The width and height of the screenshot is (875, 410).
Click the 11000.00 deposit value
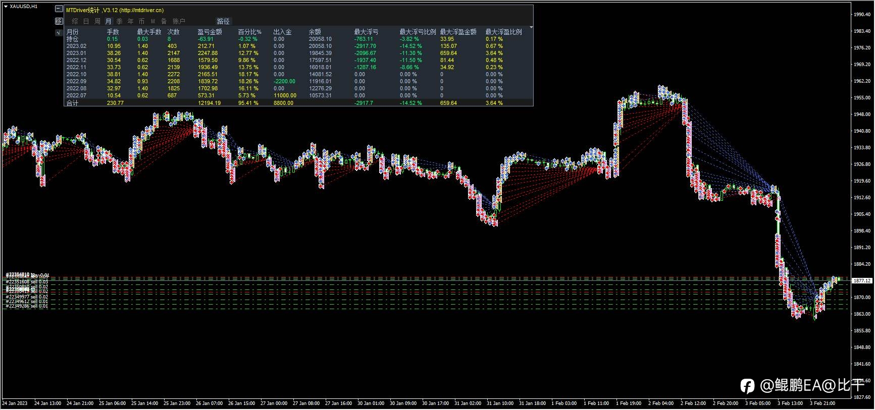pos(285,95)
